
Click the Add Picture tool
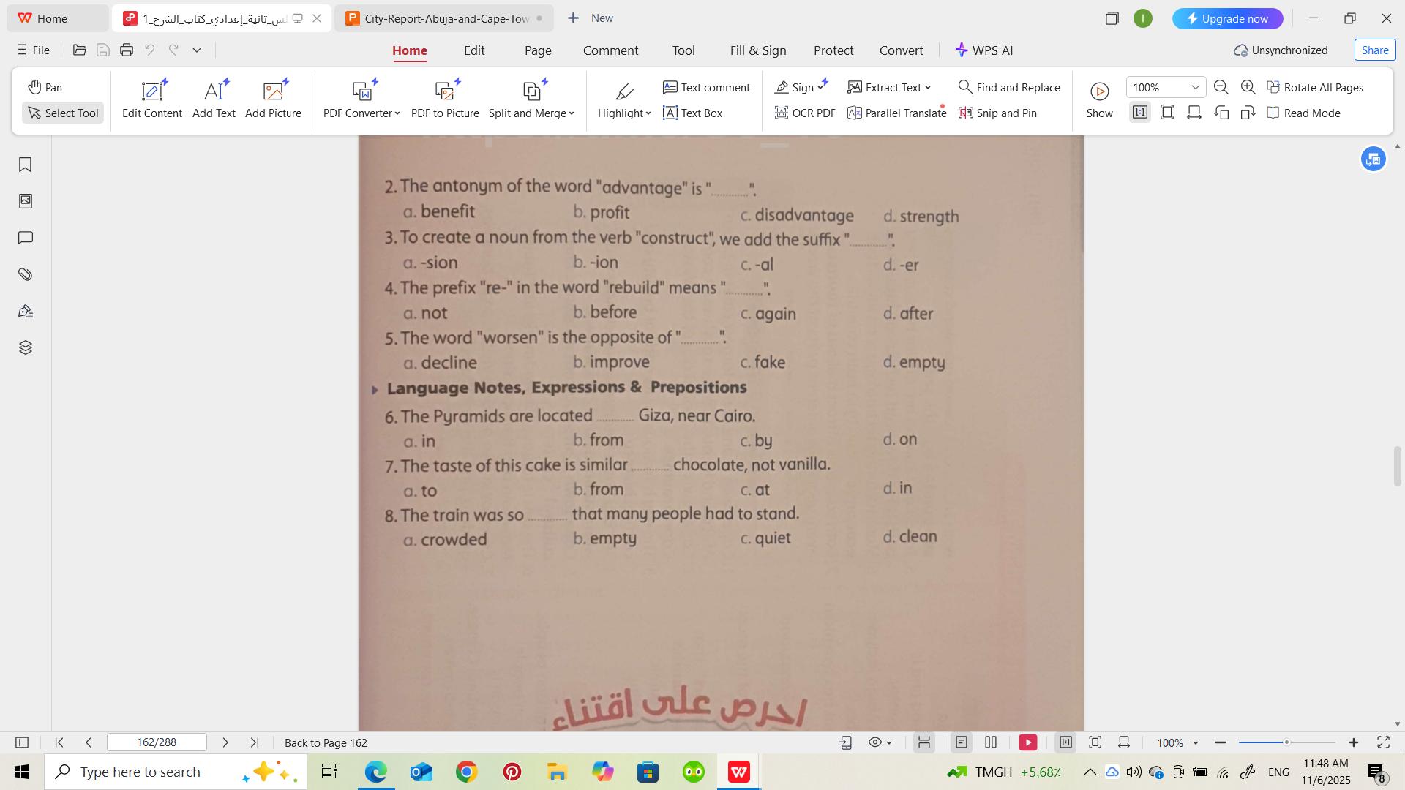[x=273, y=99]
